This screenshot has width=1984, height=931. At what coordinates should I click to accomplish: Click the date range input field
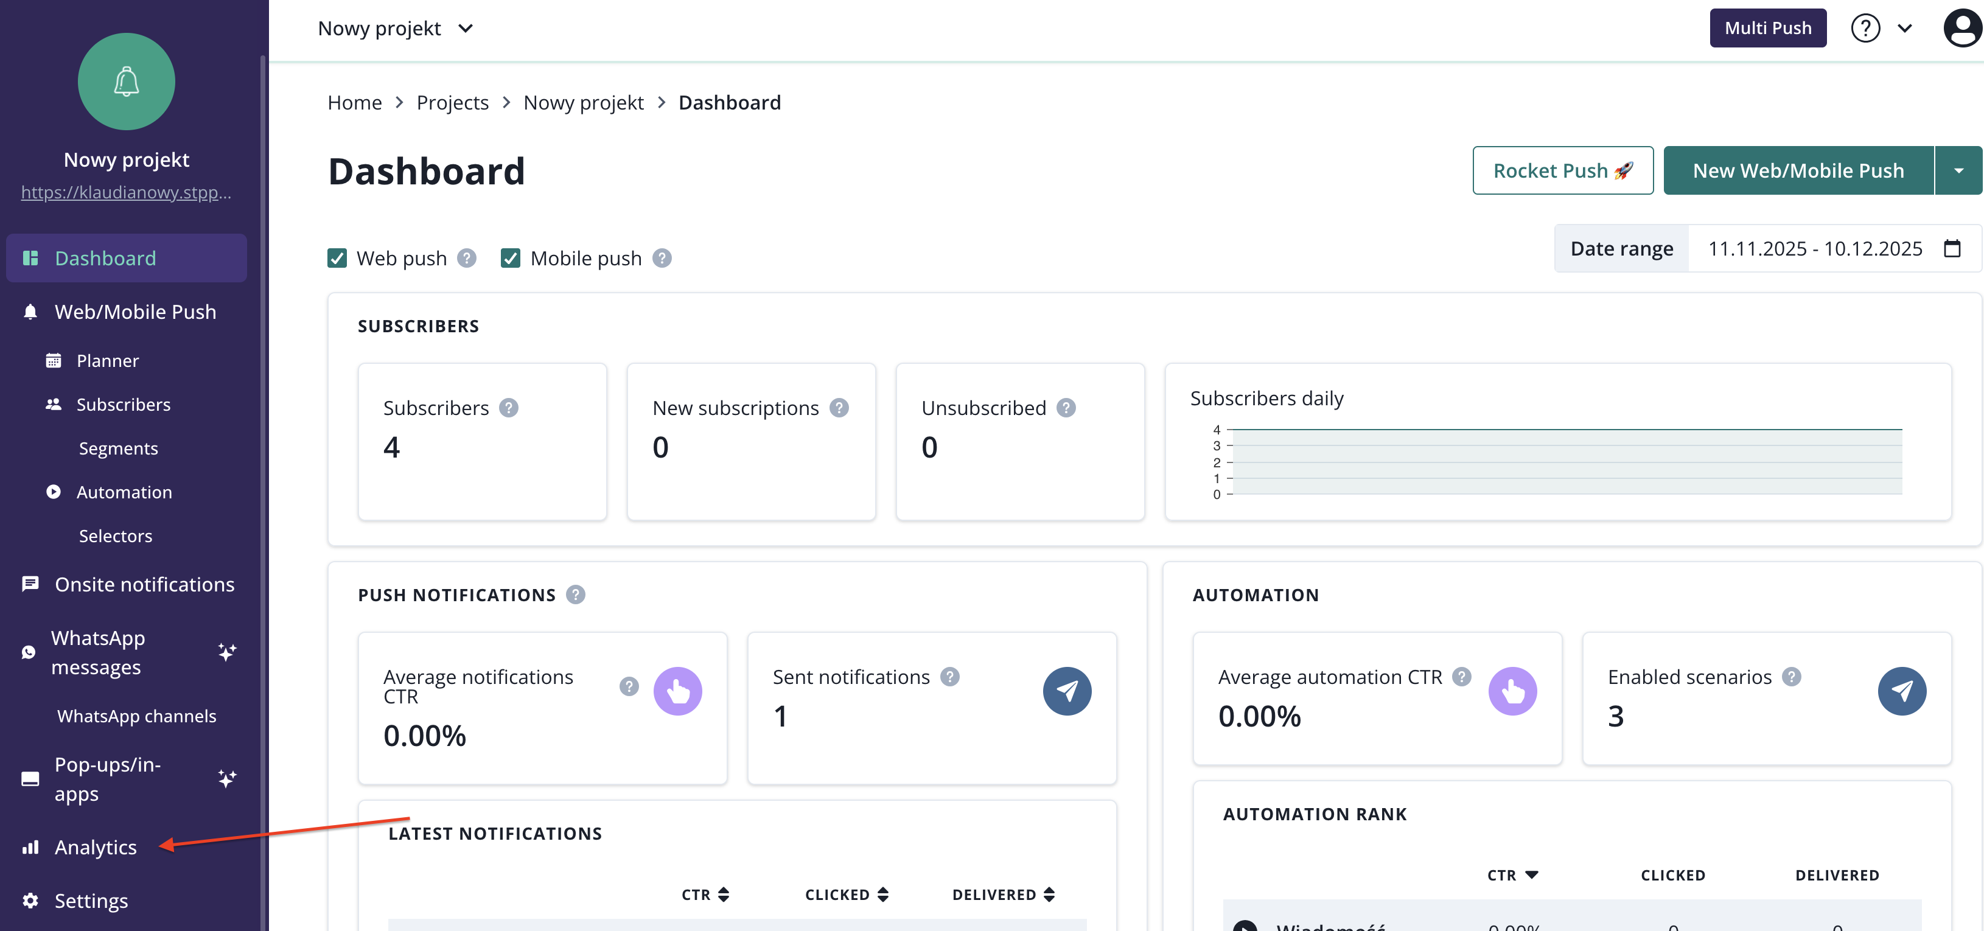coord(1815,249)
